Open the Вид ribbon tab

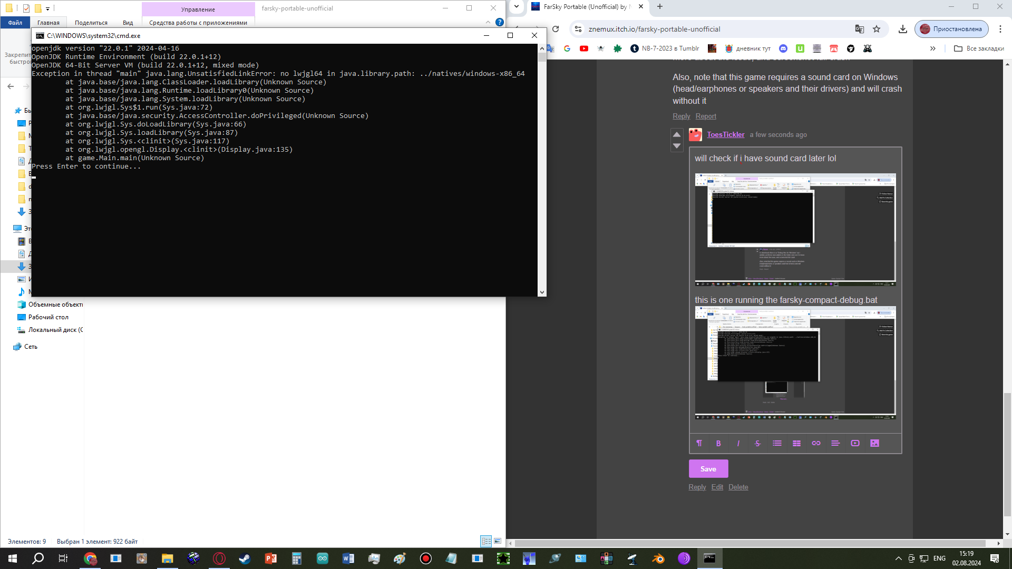click(128, 23)
